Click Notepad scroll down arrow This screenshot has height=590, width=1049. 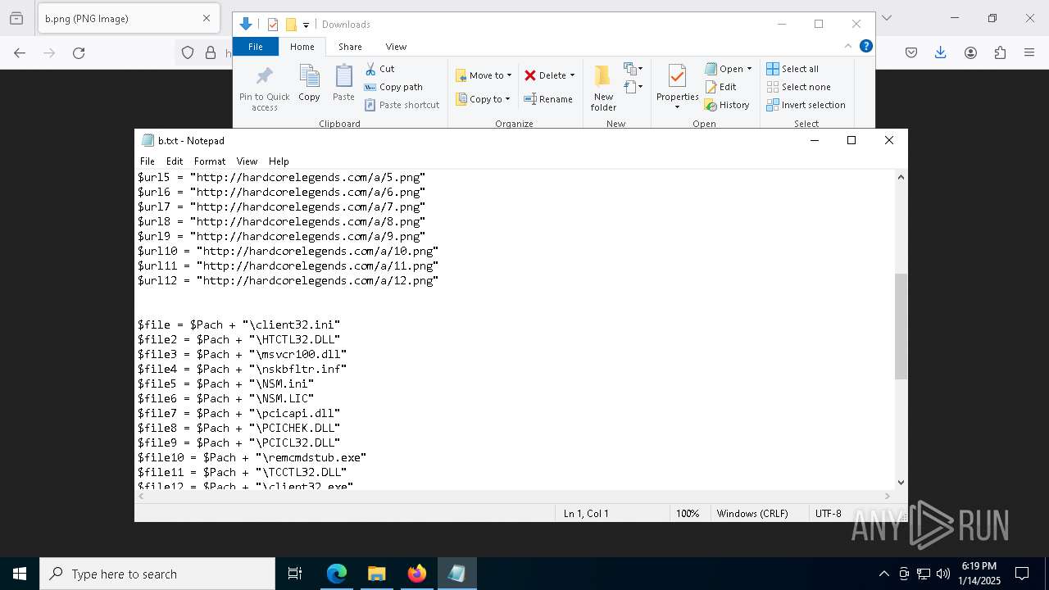[901, 483]
